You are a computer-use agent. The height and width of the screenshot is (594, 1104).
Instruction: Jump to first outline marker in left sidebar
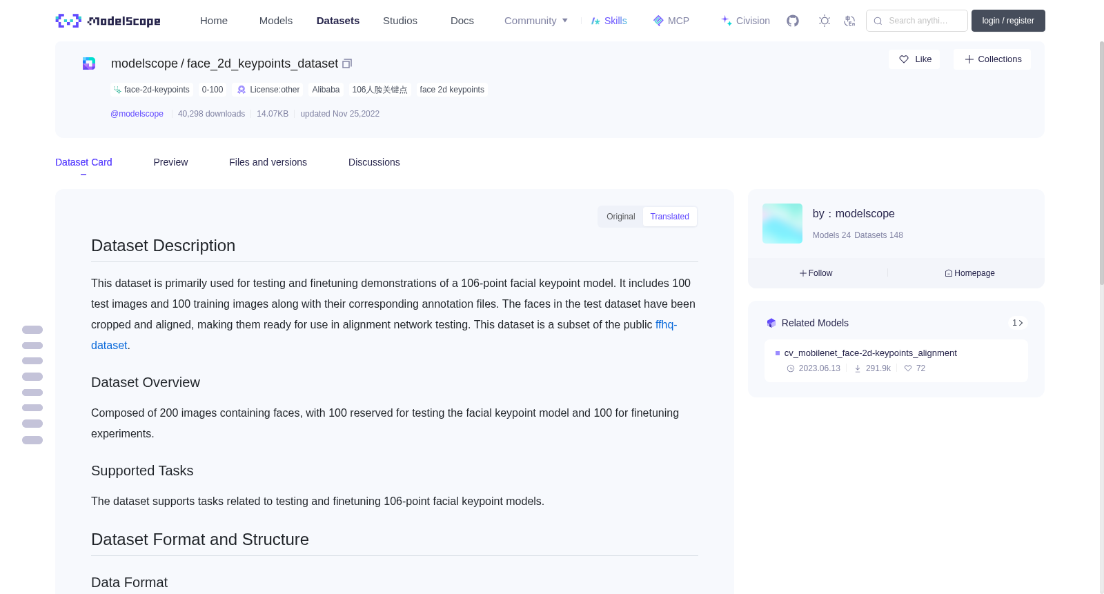click(32, 330)
